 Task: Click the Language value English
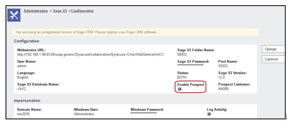(x=23, y=77)
